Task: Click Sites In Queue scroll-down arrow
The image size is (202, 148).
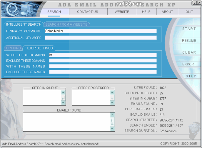Action: [63, 103]
